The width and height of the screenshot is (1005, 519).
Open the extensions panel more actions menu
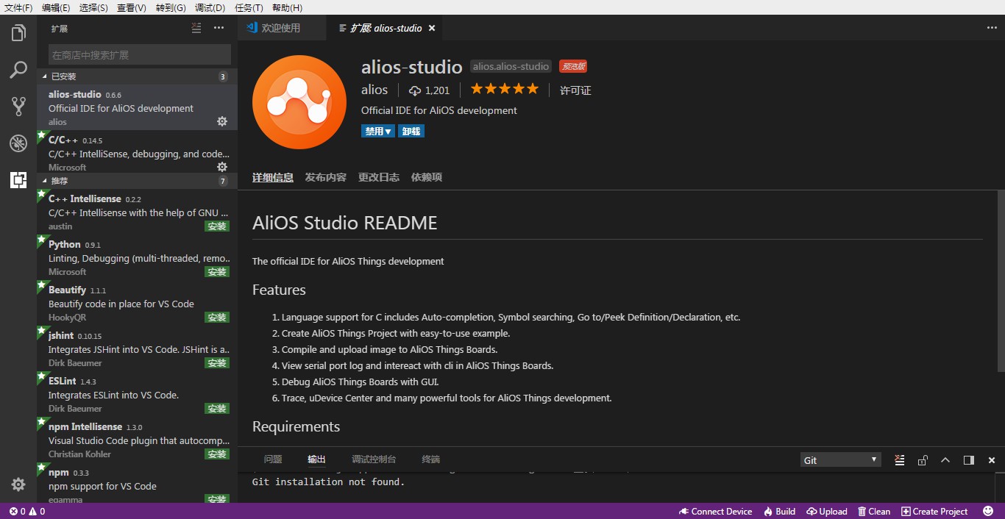tap(219, 28)
